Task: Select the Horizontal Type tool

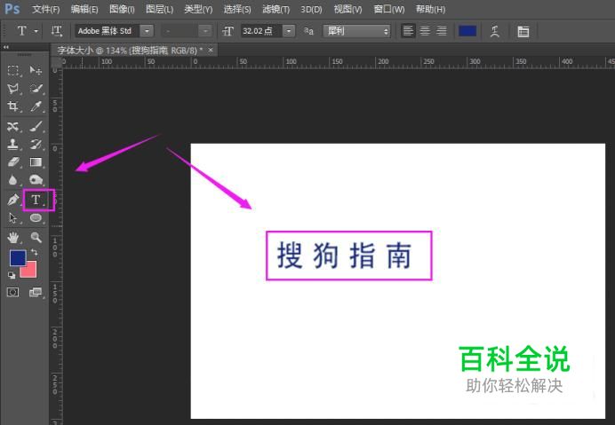Action: [x=36, y=200]
